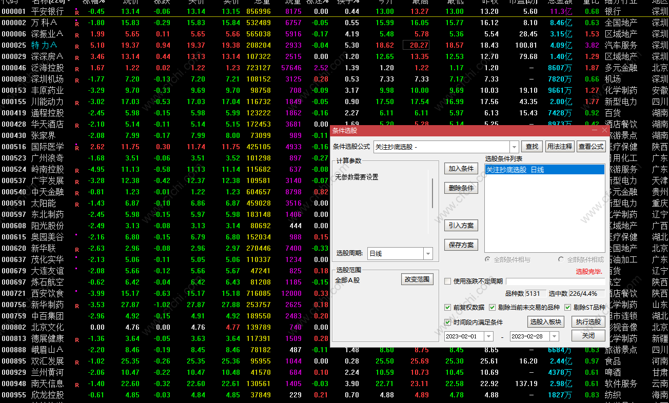Select stock 深圳机场
The width and height of the screenshot is (669, 403).
click(x=48, y=79)
